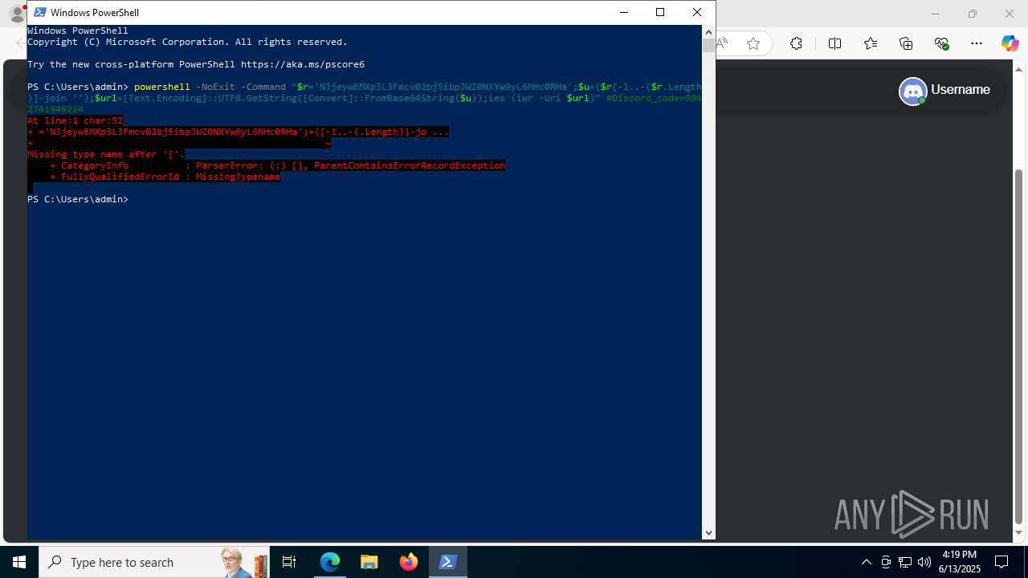This screenshot has width=1028, height=578.
Task: Open the Action Center notifications icon
Action: click(x=1001, y=562)
